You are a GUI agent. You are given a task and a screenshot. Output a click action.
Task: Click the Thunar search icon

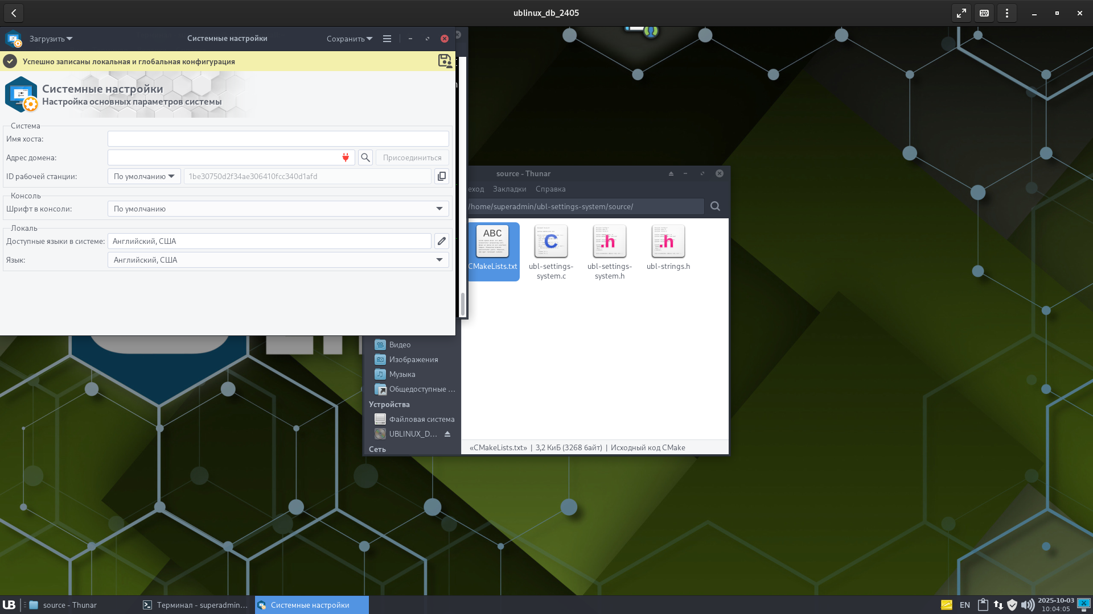coord(715,206)
